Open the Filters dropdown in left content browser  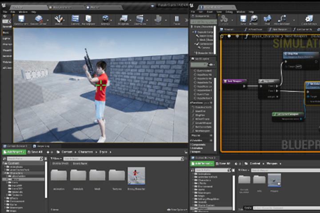(56, 158)
